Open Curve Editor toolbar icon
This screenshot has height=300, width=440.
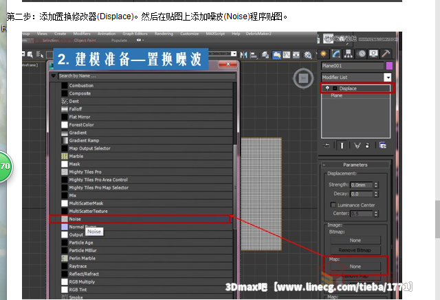click(x=287, y=55)
